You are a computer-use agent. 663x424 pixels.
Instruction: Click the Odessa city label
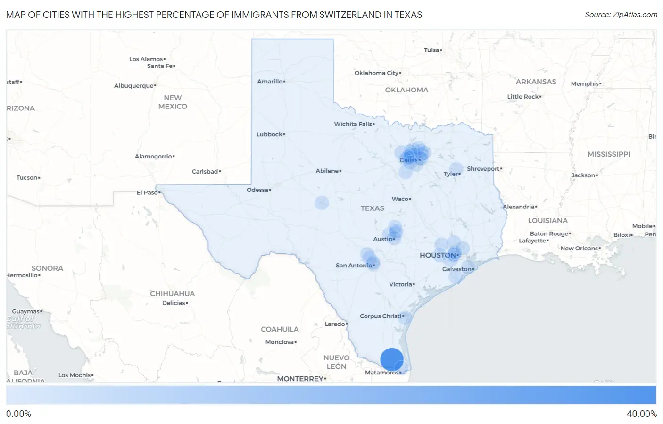257,190
